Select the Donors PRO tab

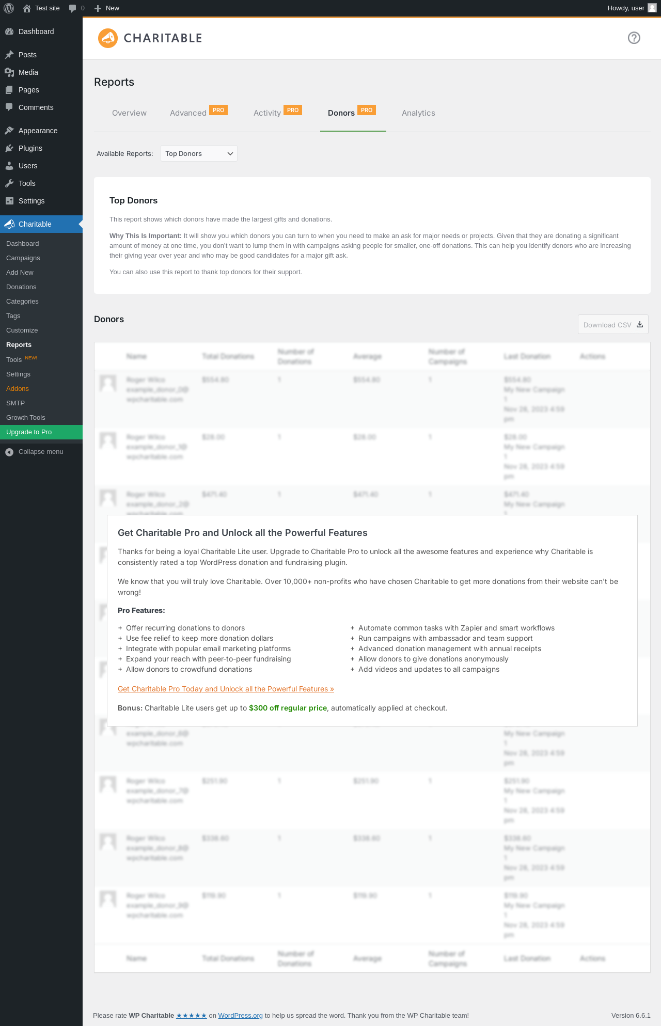[352, 113]
